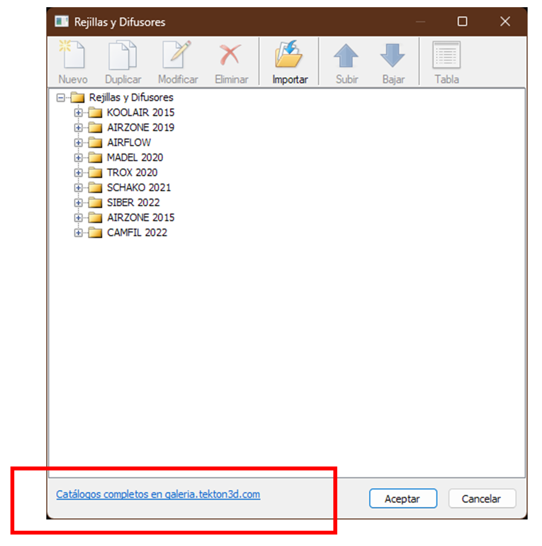Select the AIRZONE 2015 catalog
This screenshot has height=546, width=542.
[140, 218]
